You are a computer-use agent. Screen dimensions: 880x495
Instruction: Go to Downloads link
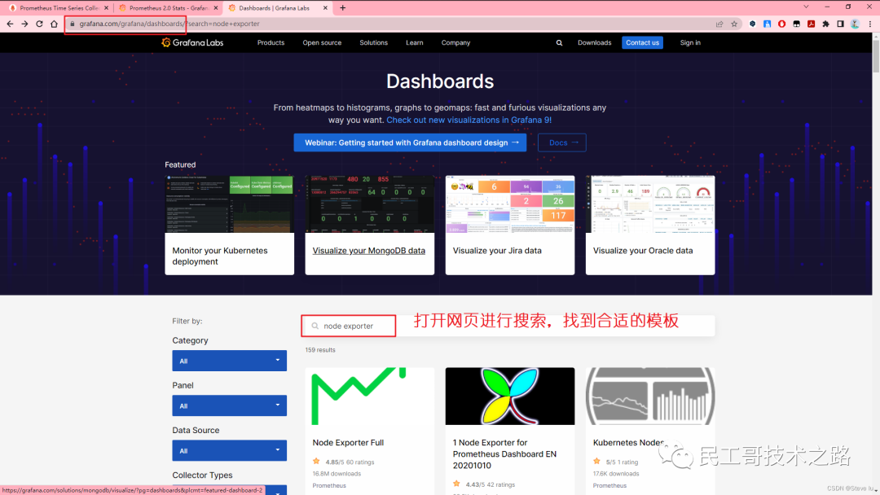point(594,42)
